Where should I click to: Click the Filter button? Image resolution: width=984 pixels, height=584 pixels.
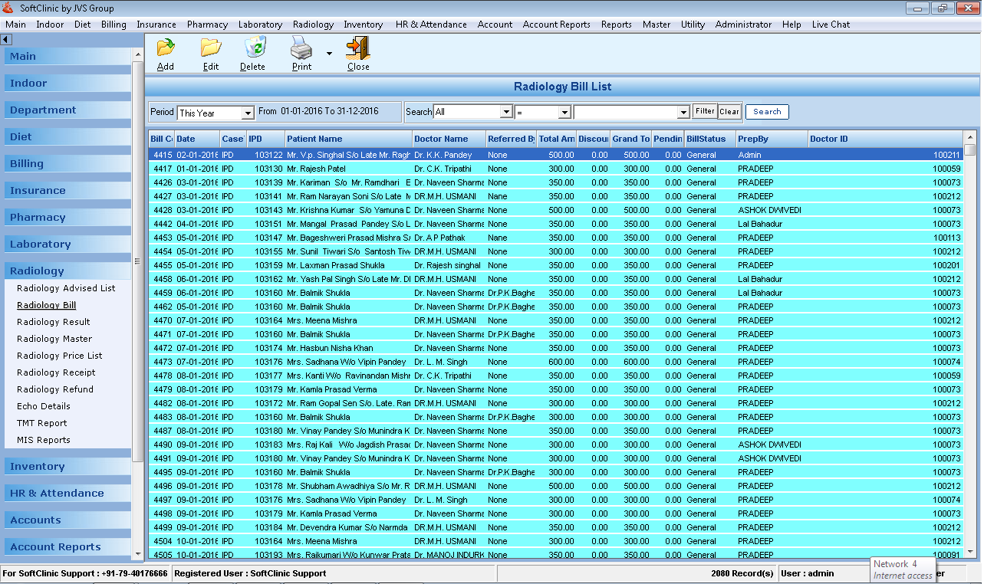pos(704,111)
